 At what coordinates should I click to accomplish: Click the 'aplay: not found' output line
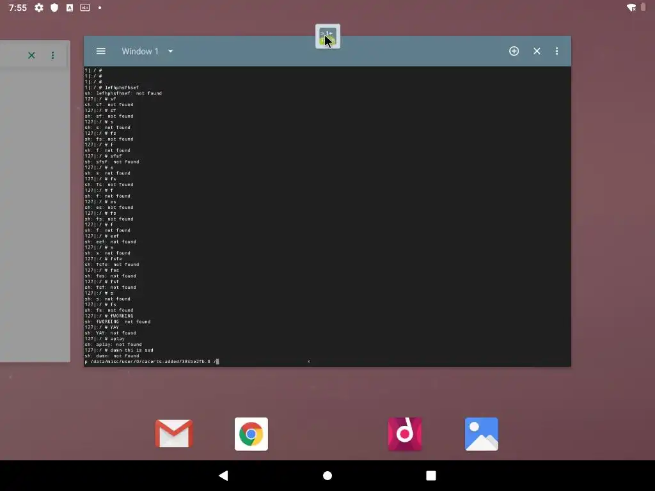(x=113, y=345)
